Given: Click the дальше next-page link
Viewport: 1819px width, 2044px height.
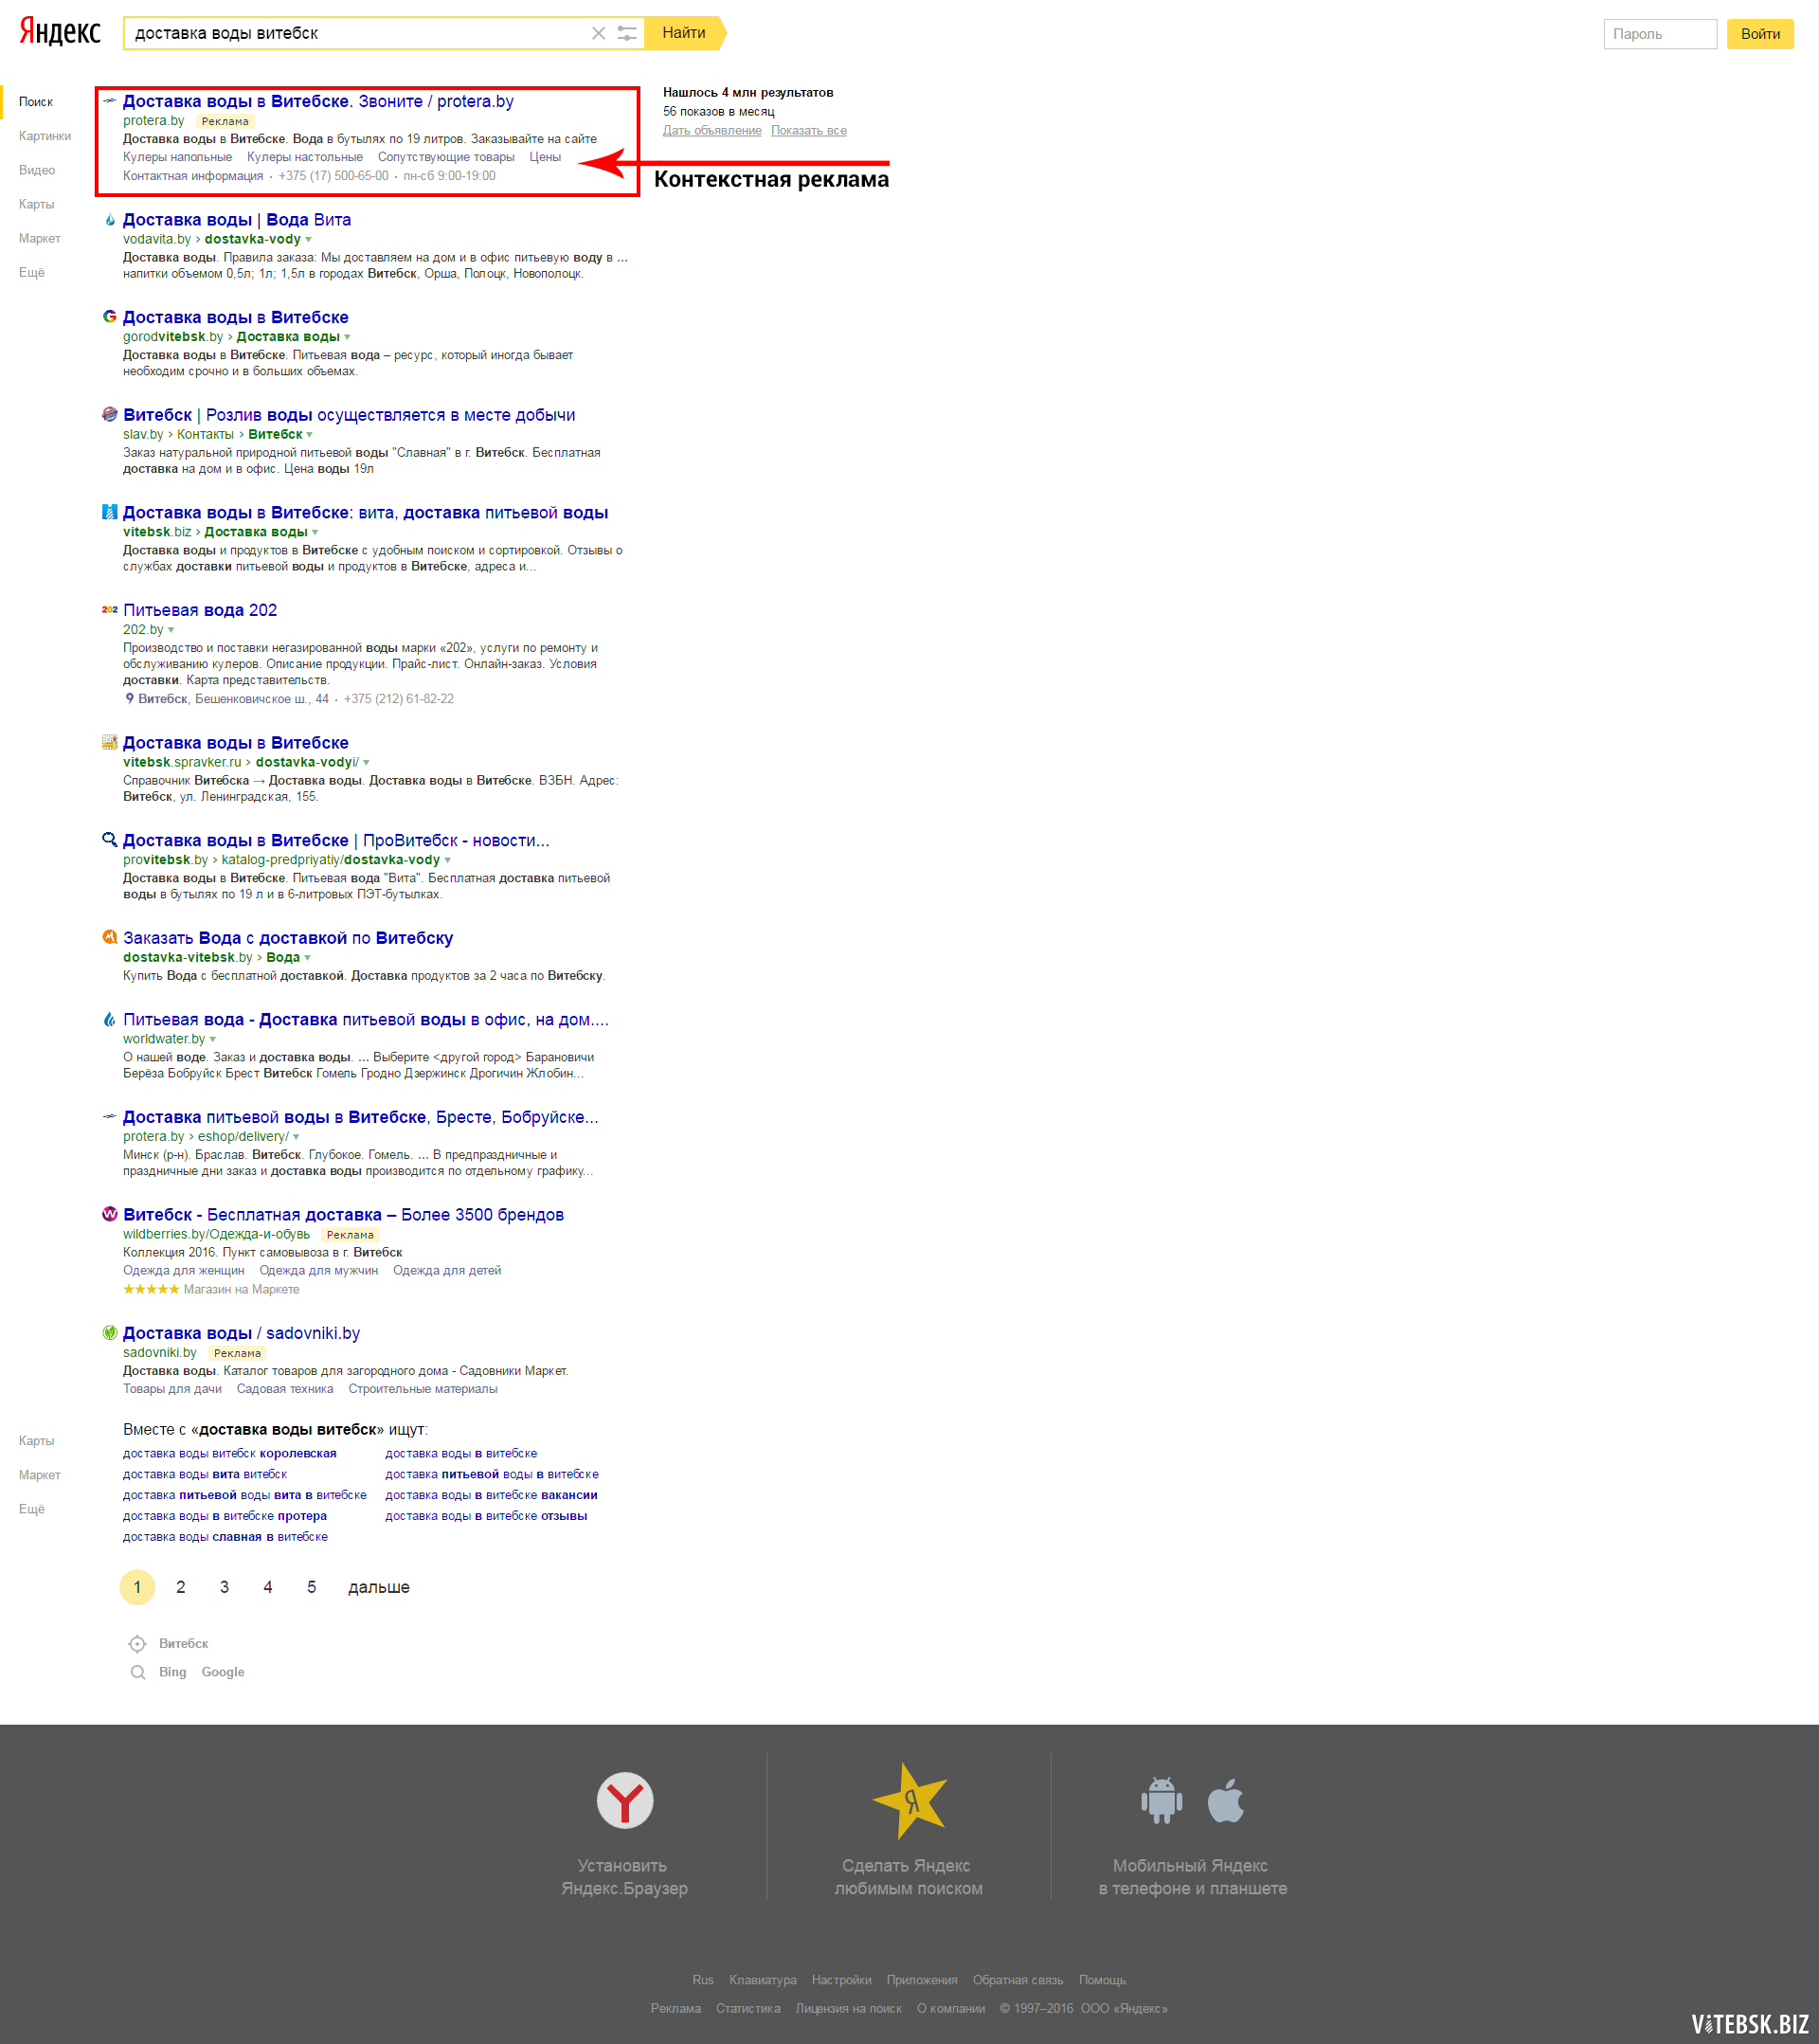Looking at the screenshot, I should pos(379,1587).
